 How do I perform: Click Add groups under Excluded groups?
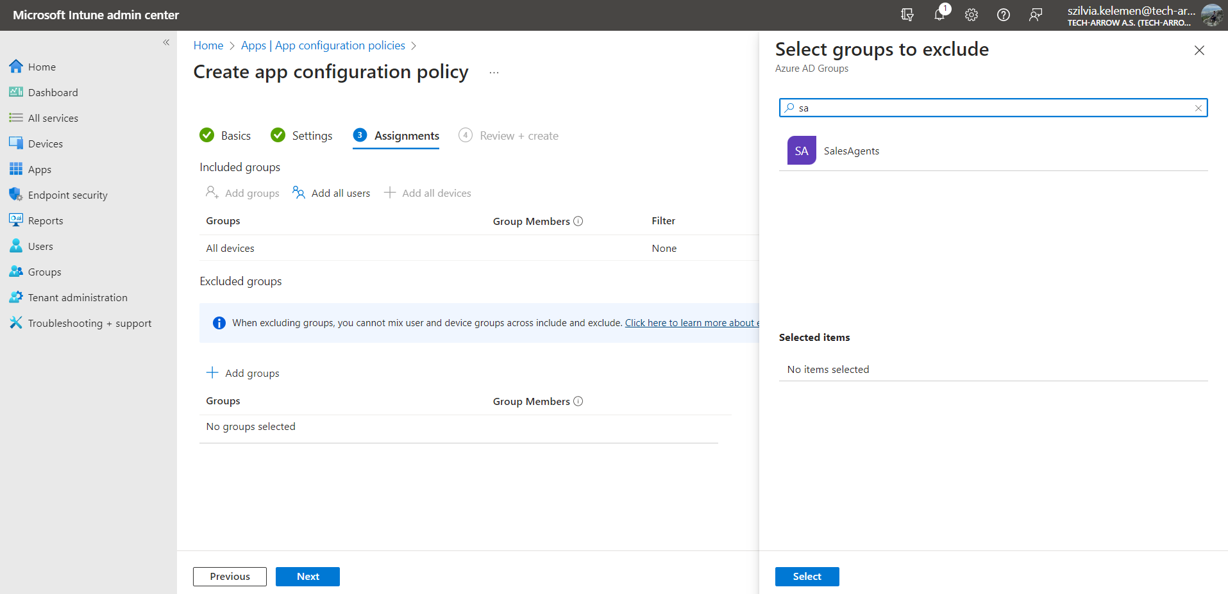point(243,373)
